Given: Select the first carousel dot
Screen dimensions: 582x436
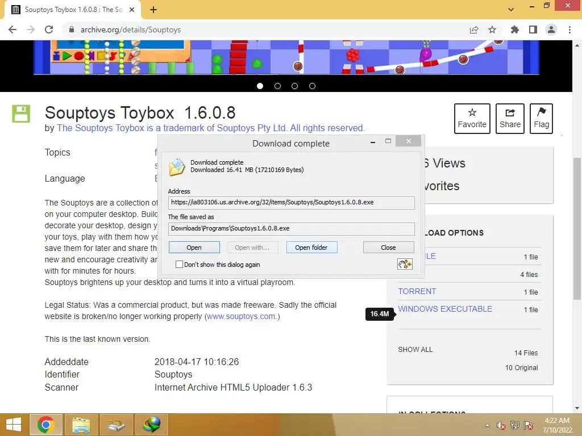Looking at the screenshot, I should coord(260,86).
